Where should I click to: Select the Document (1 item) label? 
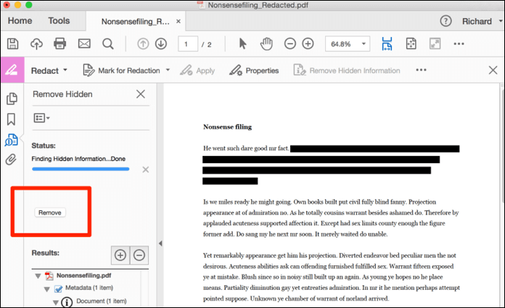101,301
